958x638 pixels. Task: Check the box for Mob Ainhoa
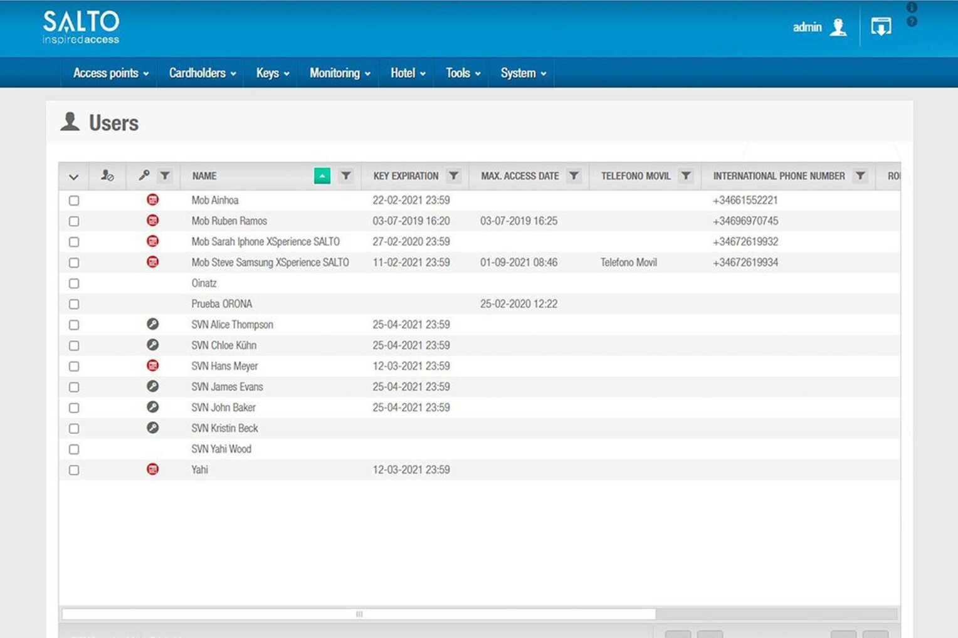pyautogui.click(x=74, y=201)
